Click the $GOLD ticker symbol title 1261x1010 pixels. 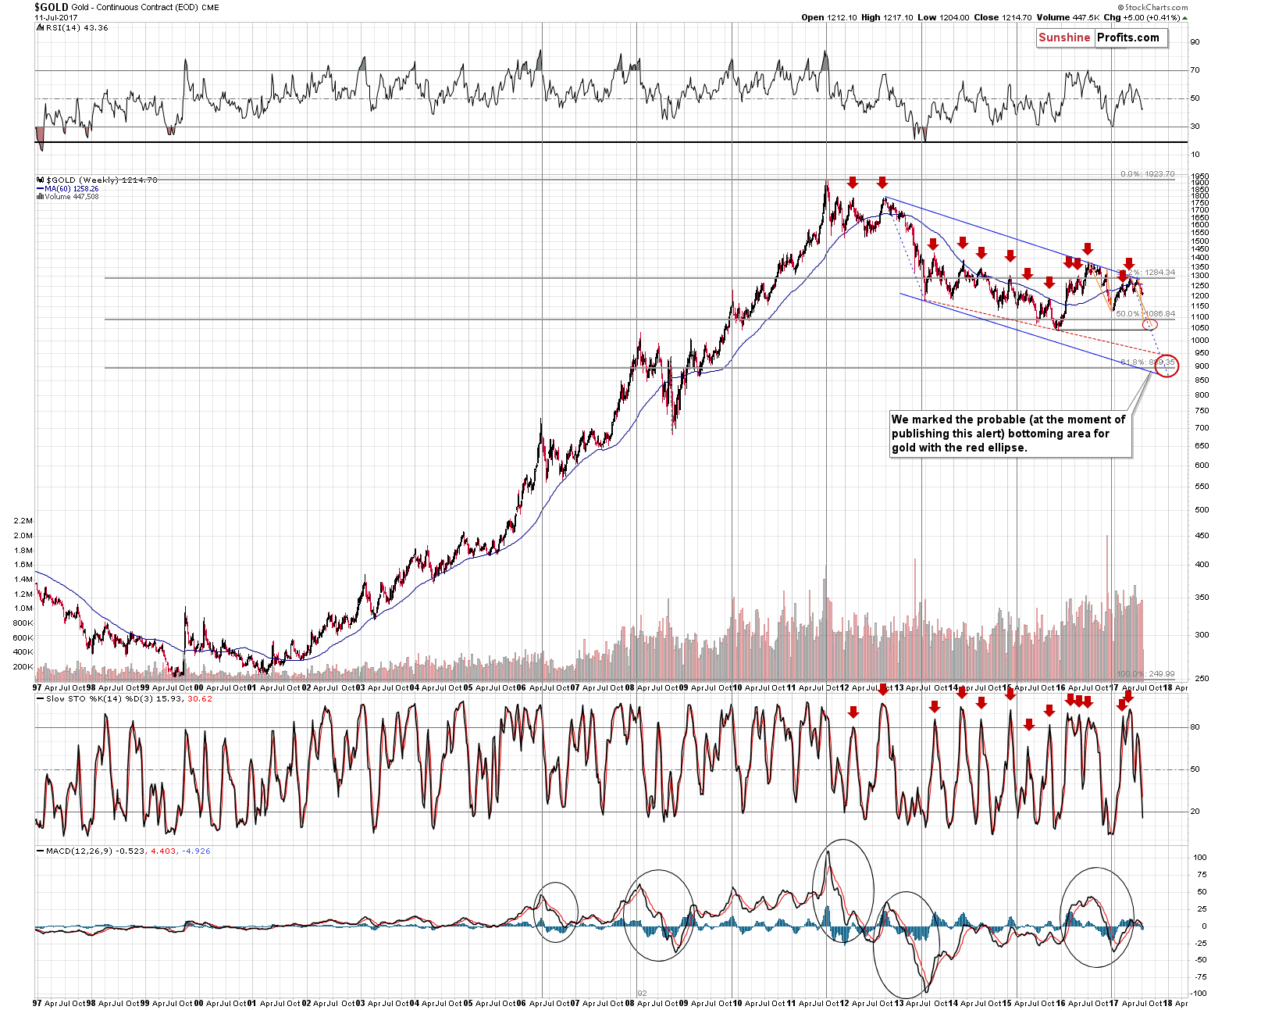52,7
